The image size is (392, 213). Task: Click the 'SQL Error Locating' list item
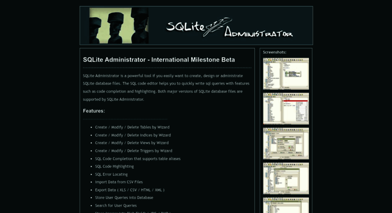[111, 174]
